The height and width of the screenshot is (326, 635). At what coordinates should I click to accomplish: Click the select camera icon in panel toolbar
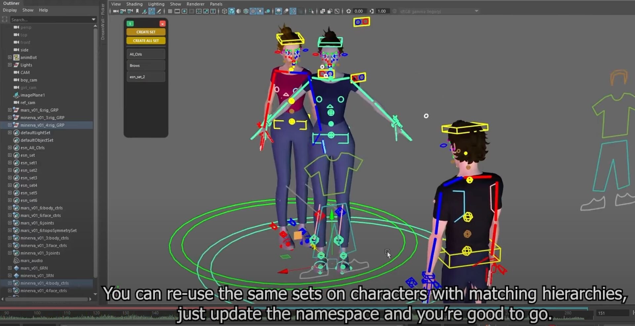point(115,11)
